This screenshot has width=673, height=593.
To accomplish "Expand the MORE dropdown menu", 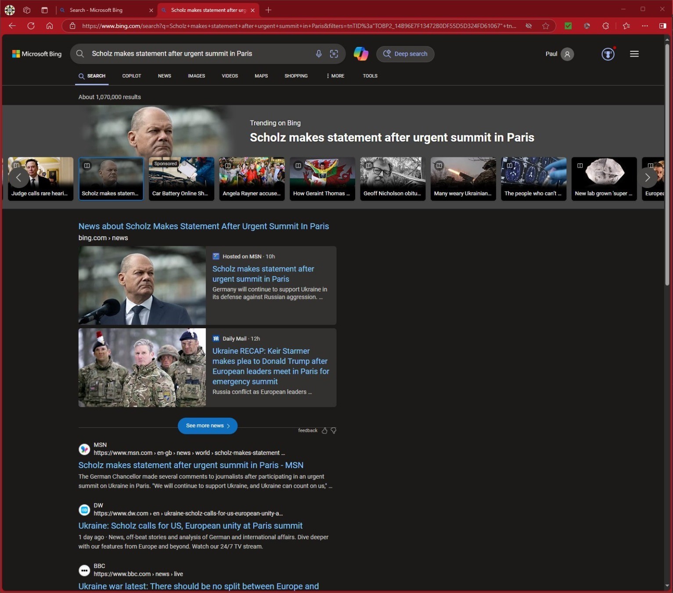I will coord(335,76).
